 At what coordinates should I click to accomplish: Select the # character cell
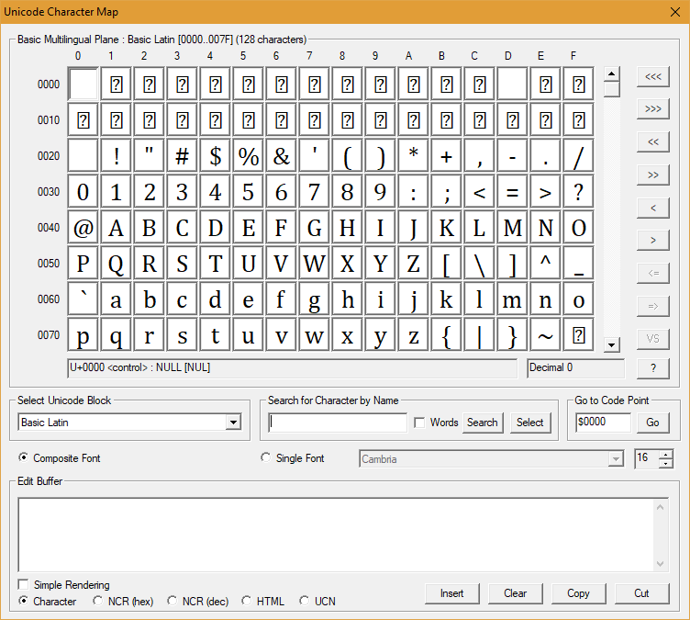[183, 155]
